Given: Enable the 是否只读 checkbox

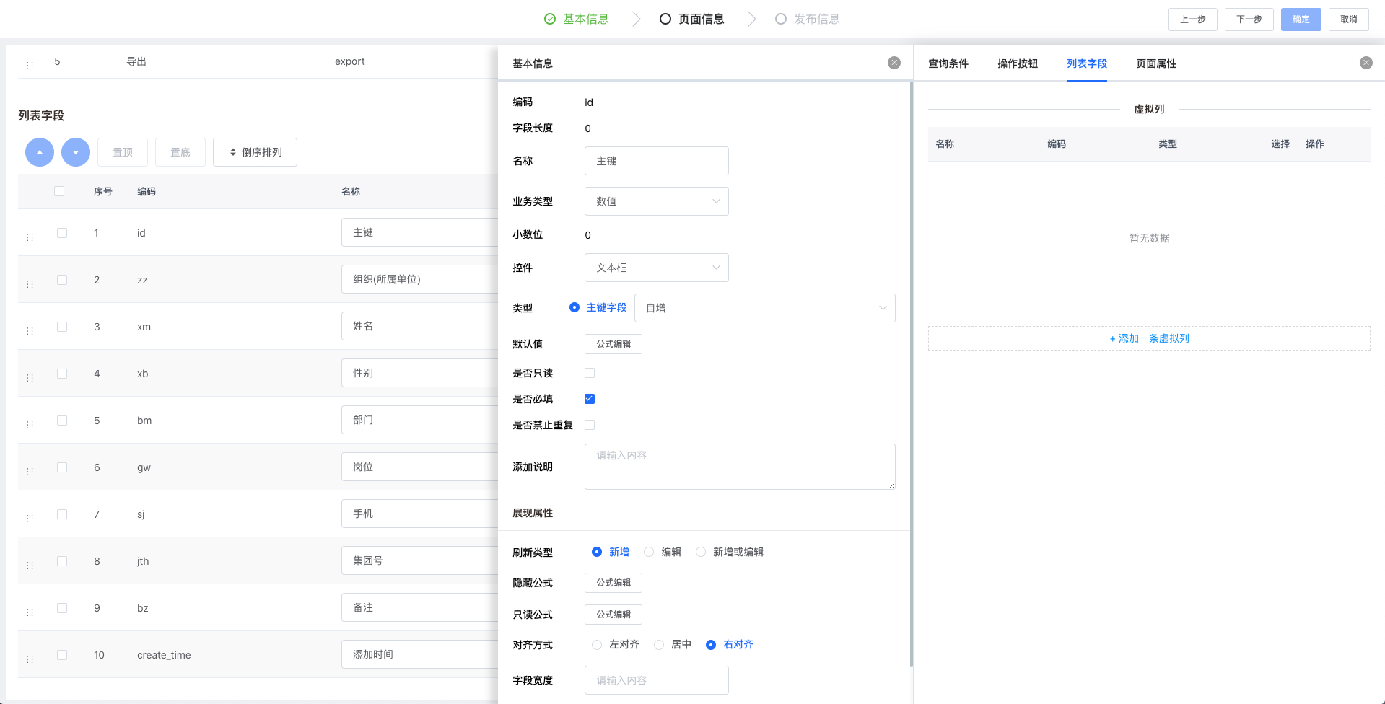Looking at the screenshot, I should click(x=590, y=373).
